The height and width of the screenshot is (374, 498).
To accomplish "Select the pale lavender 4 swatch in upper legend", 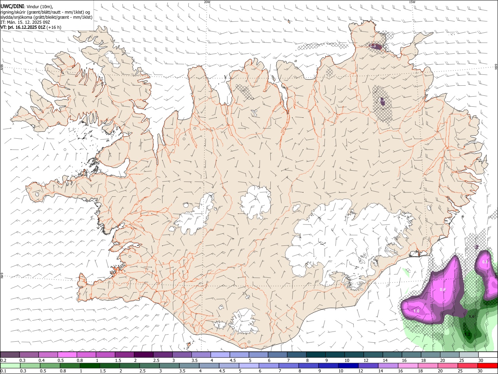I will click(x=220, y=355).
